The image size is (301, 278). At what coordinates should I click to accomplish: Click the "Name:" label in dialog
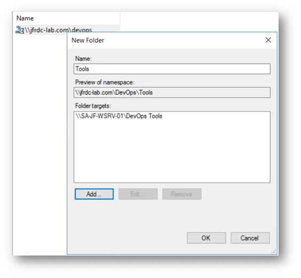tap(83, 59)
